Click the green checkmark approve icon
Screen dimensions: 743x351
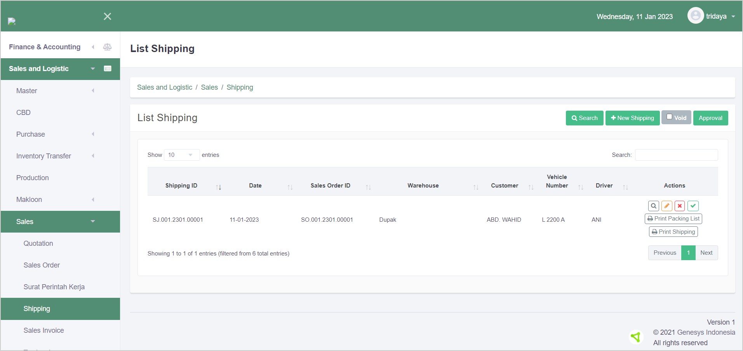tap(693, 206)
